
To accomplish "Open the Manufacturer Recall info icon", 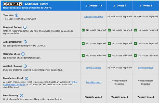I will pos(26,78).
